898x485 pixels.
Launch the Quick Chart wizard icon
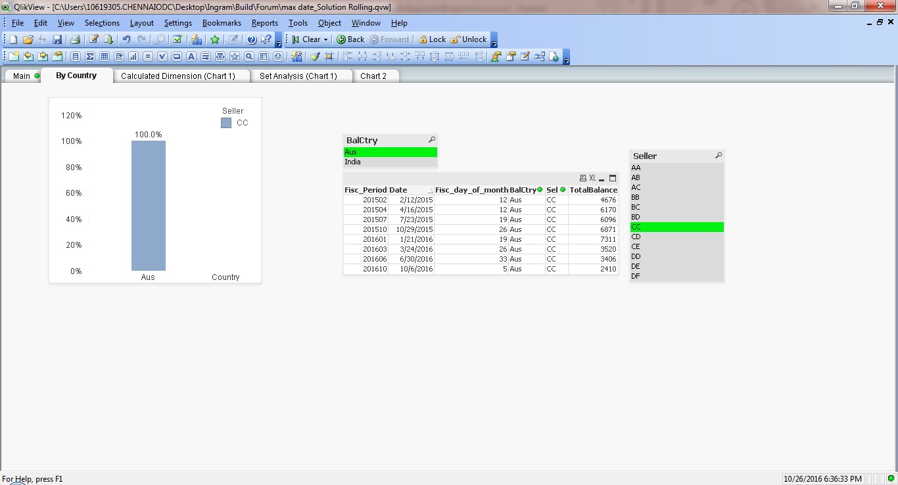[x=197, y=39]
